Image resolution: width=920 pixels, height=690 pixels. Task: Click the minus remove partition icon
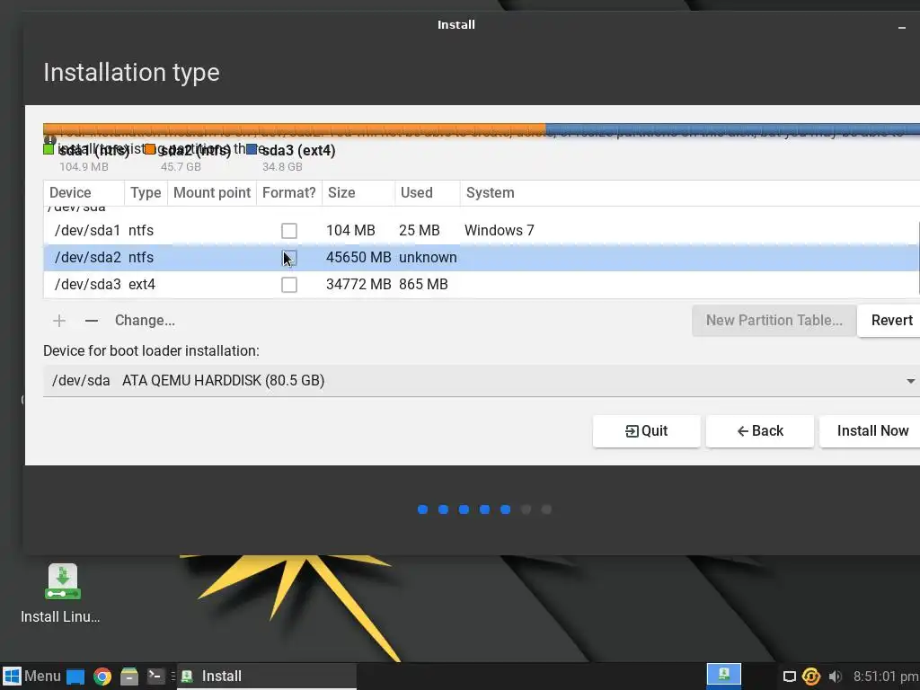[91, 321]
